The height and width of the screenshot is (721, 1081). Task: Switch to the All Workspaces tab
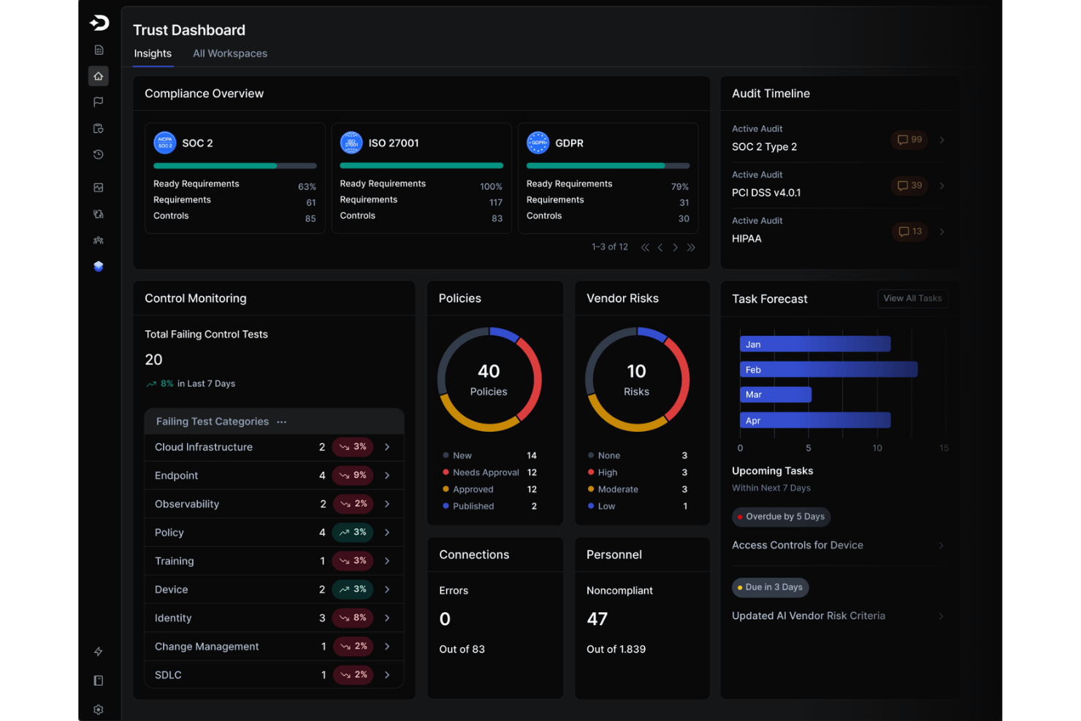click(230, 53)
